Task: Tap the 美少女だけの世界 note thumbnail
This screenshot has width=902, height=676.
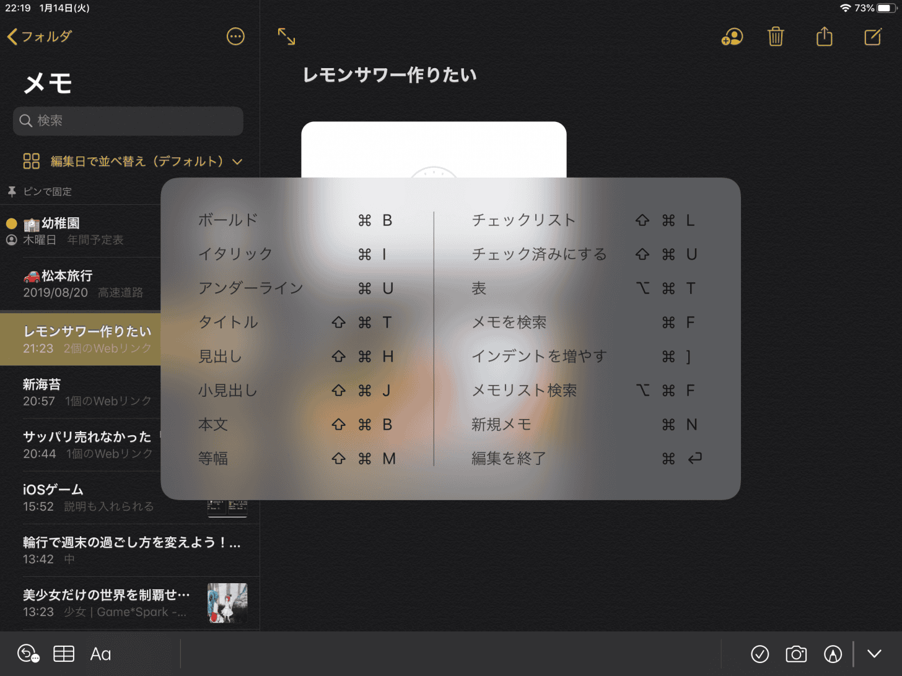Action: (x=227, y=602)
